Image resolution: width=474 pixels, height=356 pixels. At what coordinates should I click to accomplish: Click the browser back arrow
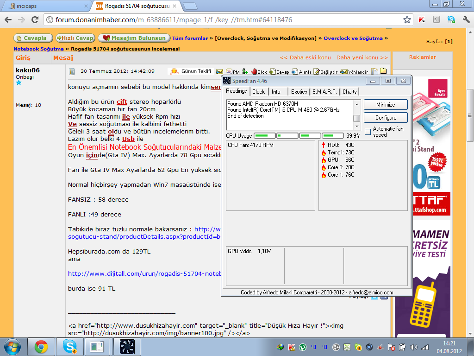8,20
